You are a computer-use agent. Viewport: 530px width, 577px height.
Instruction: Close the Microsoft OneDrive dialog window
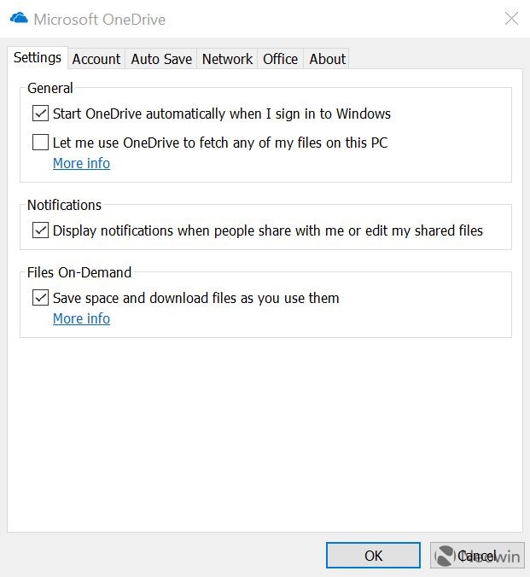click(x=511, y=19)
